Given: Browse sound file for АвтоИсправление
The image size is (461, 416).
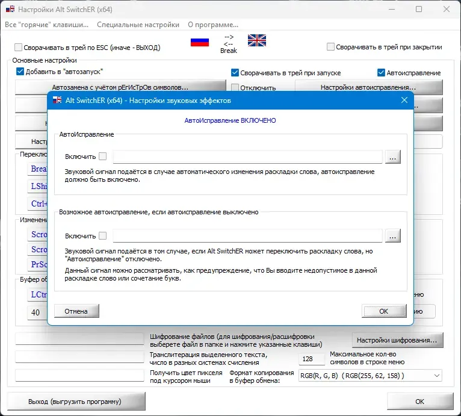Looking at the screenshot, I should click(393, 157).
